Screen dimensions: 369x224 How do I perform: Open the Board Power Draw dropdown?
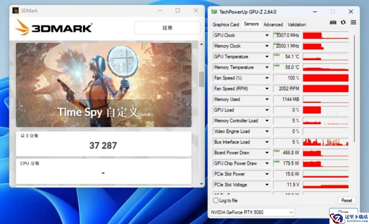pos(267,153)
